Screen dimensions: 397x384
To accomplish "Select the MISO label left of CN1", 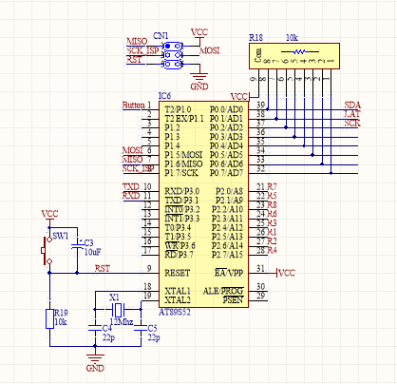I will (137, 42).
